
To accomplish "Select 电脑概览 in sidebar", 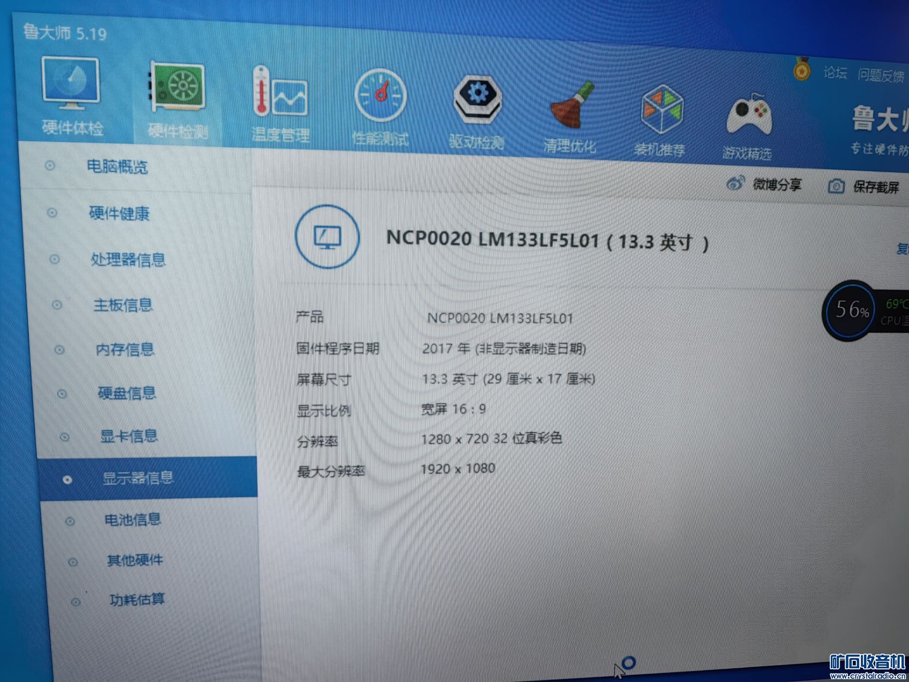I will (117, 167).
